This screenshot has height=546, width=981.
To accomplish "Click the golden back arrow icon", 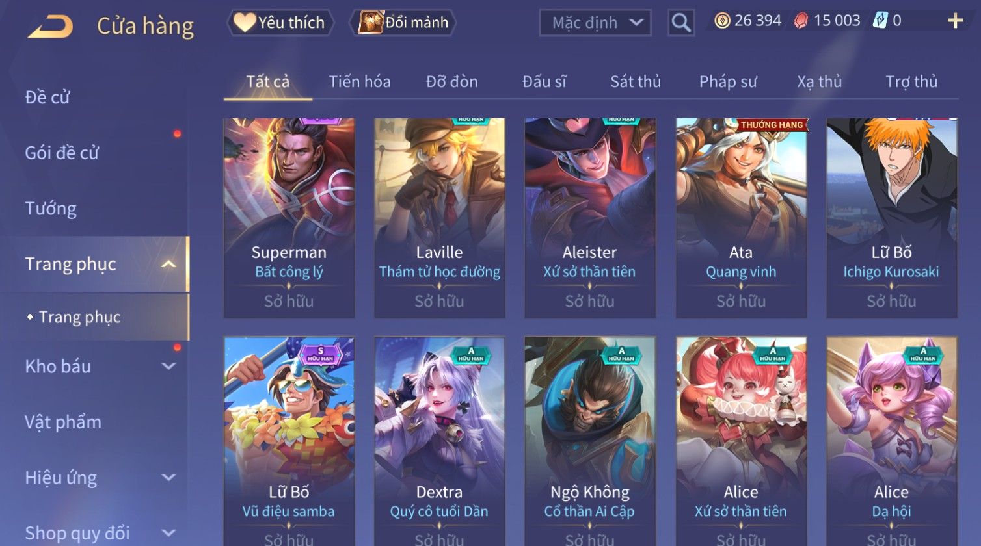I will pyautogui.click(x=51, y=27).
